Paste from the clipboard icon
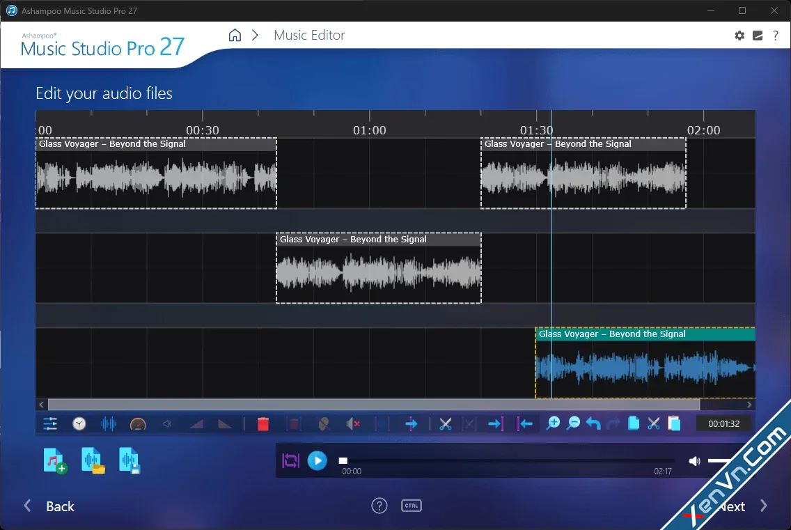Image resolution: width=791 pixels, height=530 pixels. [x=674, y=423]
